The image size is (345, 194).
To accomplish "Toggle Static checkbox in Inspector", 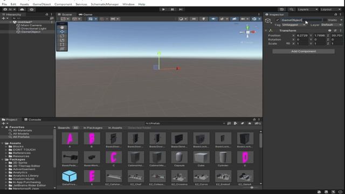I will coord(325,20).
